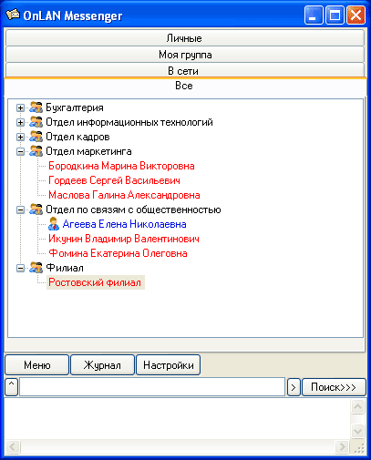This screenshot has height=460, width=371.
Task: Click the user icon beside Агеева Елена Николаевна
Action: (54, 224)
